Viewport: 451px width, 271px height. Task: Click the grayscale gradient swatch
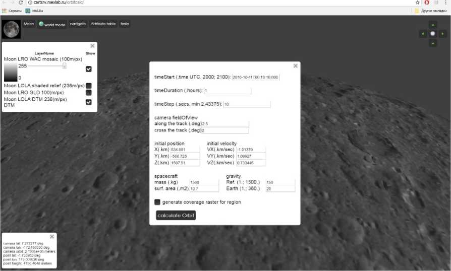11,73
